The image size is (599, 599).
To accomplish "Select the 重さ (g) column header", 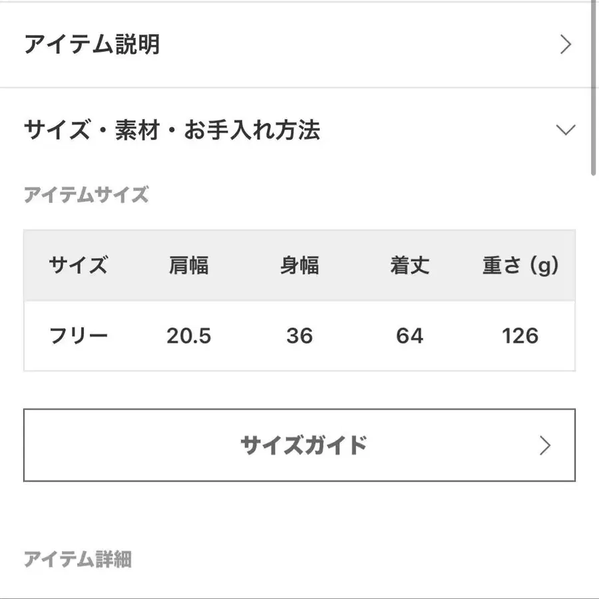I will pyautogui.click(x=520, y=266).
